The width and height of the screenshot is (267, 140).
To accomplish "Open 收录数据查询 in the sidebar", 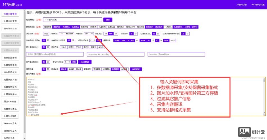I will [x=10, y=58].
